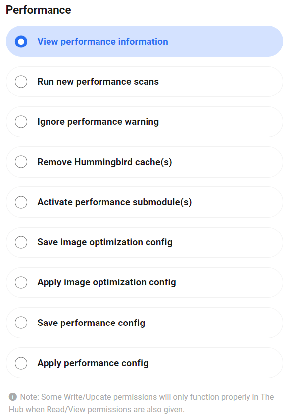Select "Save image optimization config"

[21, 242]
